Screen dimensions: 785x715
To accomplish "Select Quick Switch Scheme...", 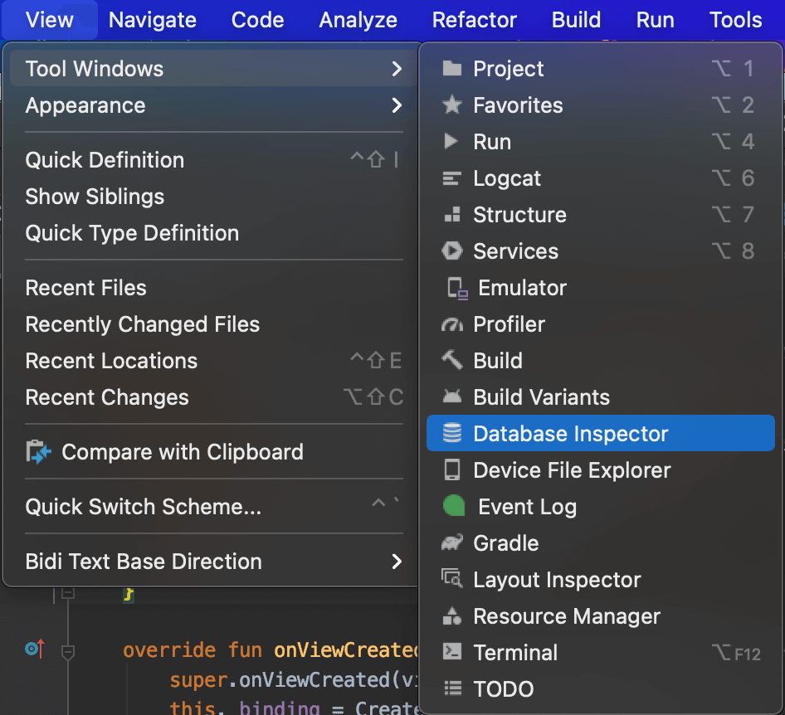I will click(x=214, y=507).
